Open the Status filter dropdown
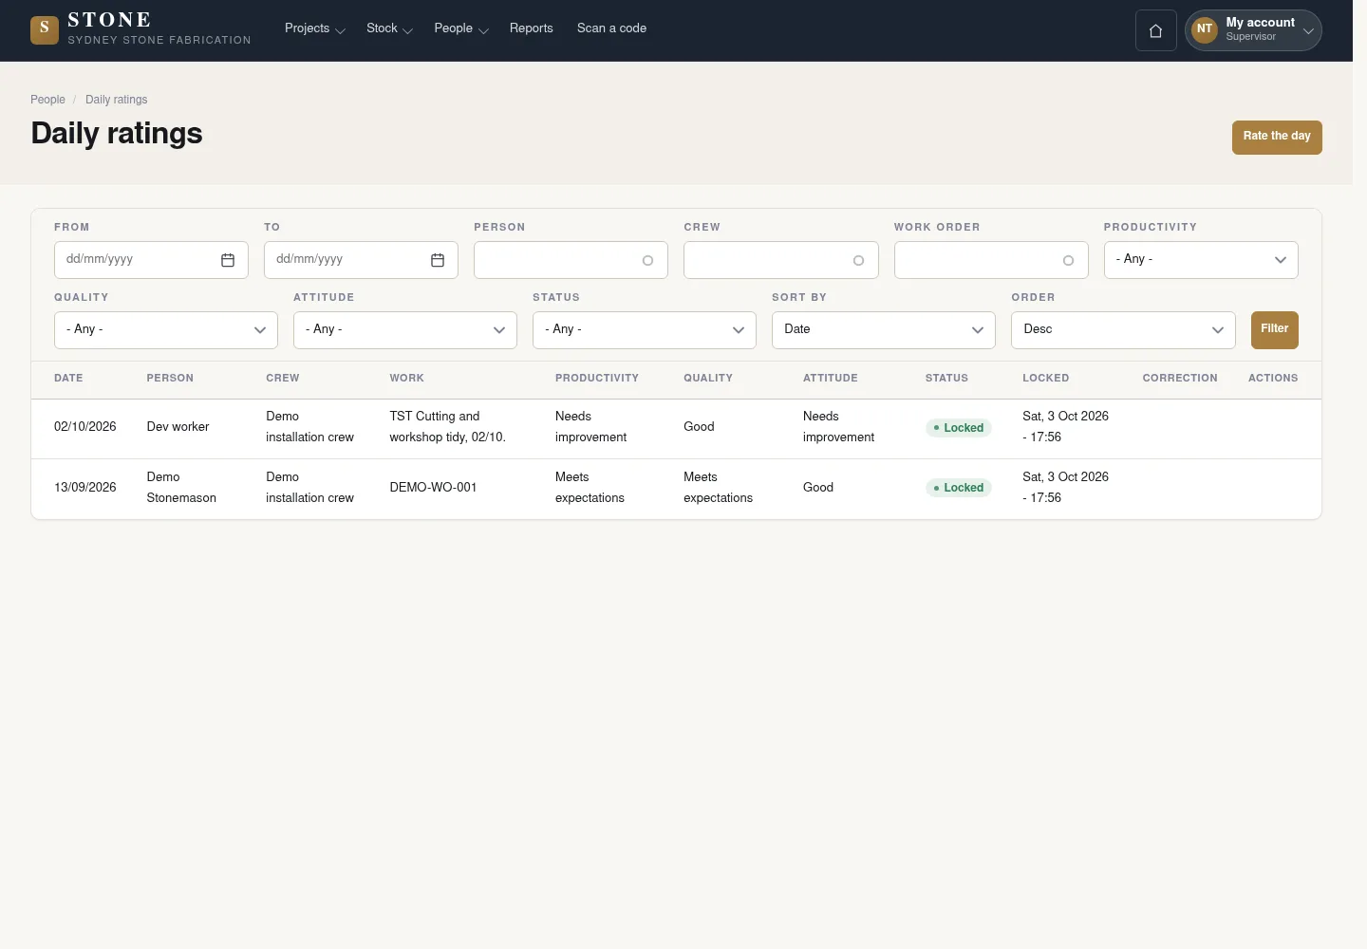 645,330
